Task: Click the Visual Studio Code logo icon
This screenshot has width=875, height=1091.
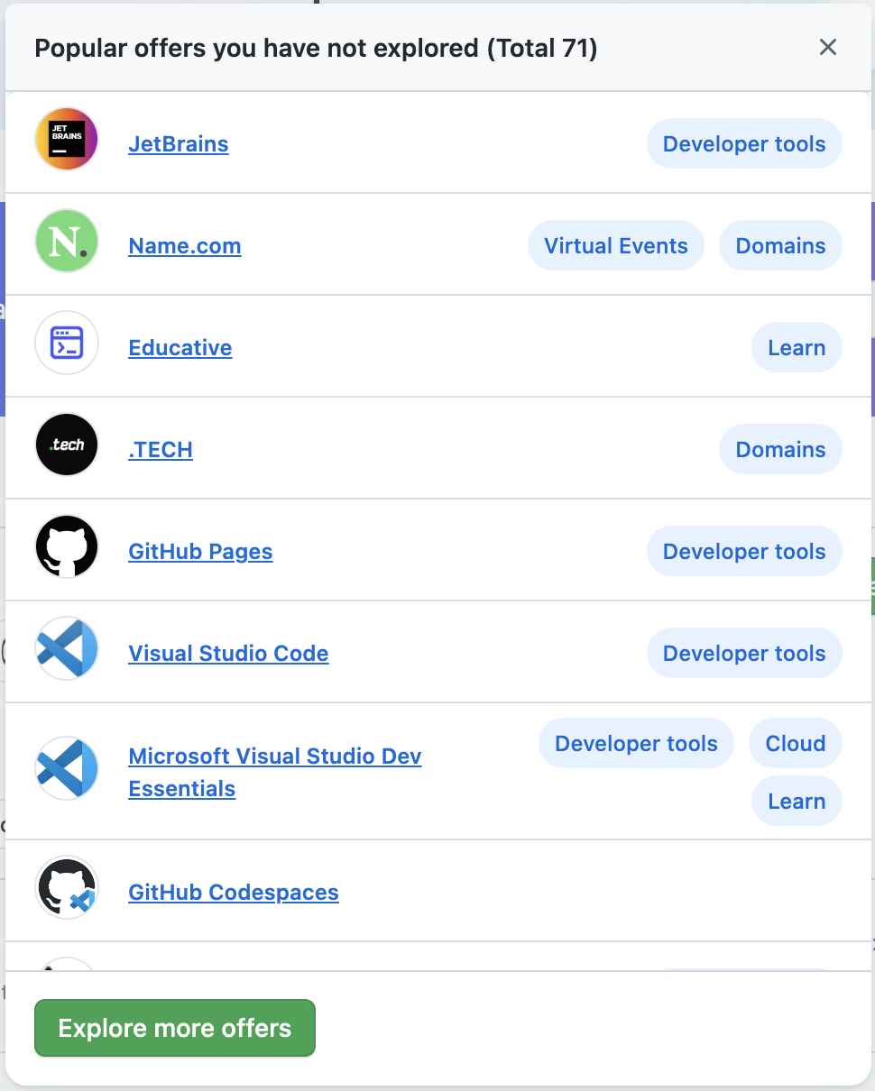Action: [66, 649]
